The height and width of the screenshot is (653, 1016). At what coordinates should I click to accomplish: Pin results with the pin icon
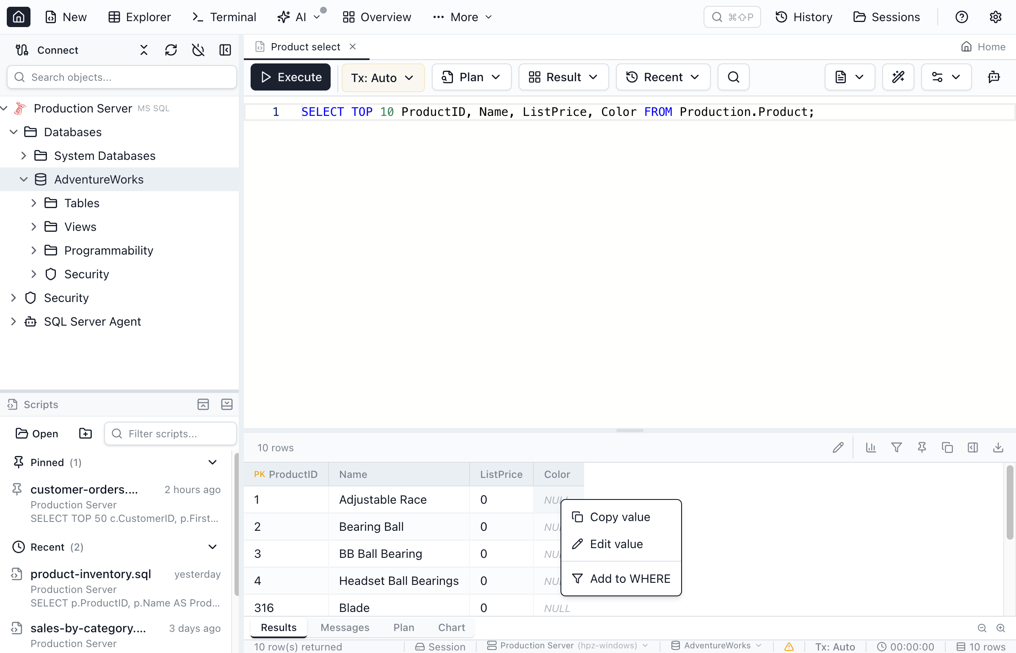pyautogui.click(x=922, y=448)
